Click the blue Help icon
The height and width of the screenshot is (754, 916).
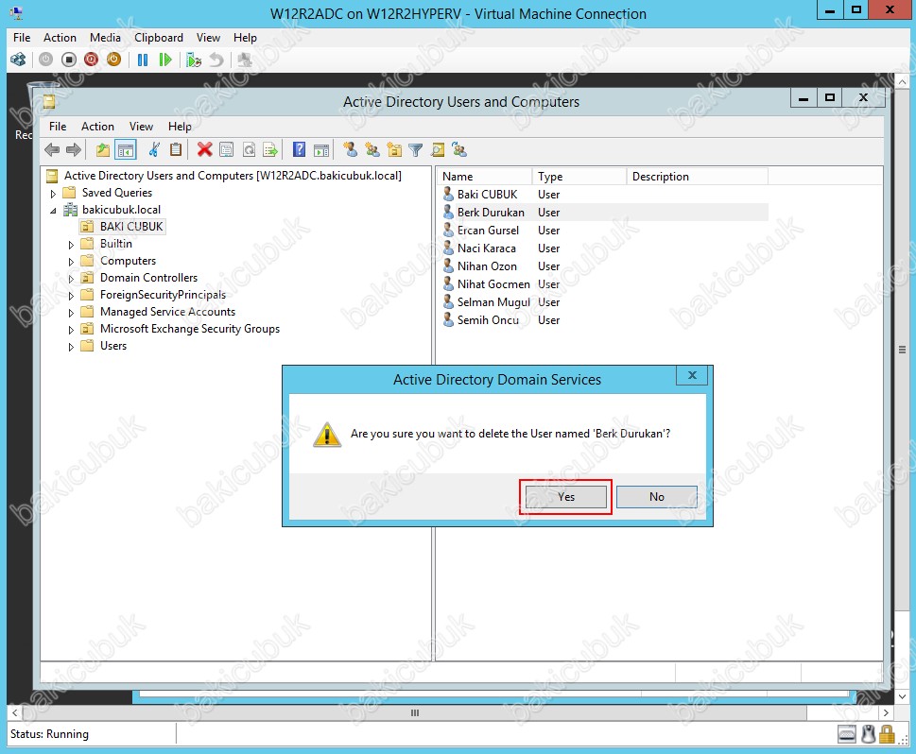click(x=299, y=150)
